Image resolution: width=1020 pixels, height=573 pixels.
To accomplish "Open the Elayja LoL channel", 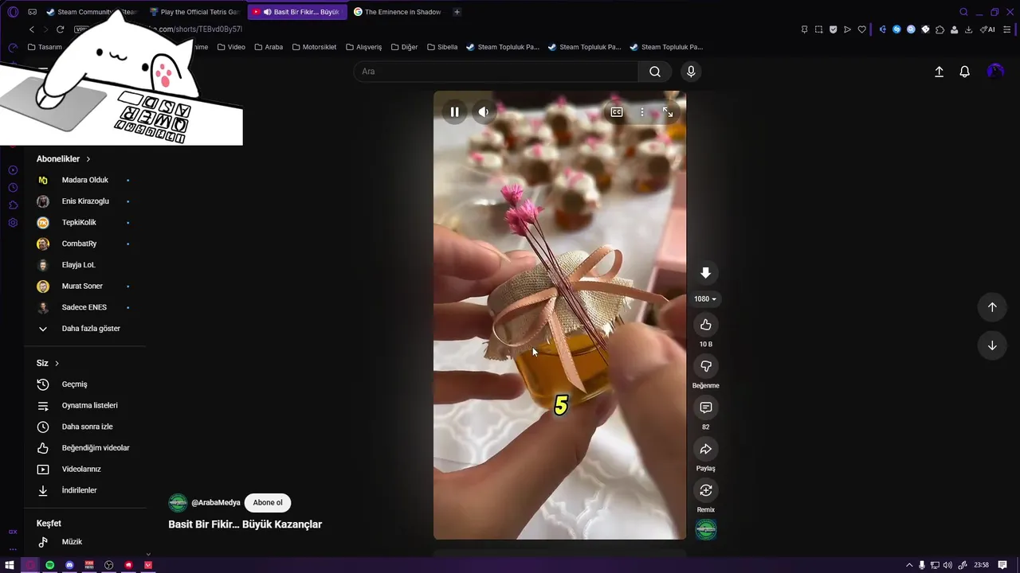I will [84, 265].
